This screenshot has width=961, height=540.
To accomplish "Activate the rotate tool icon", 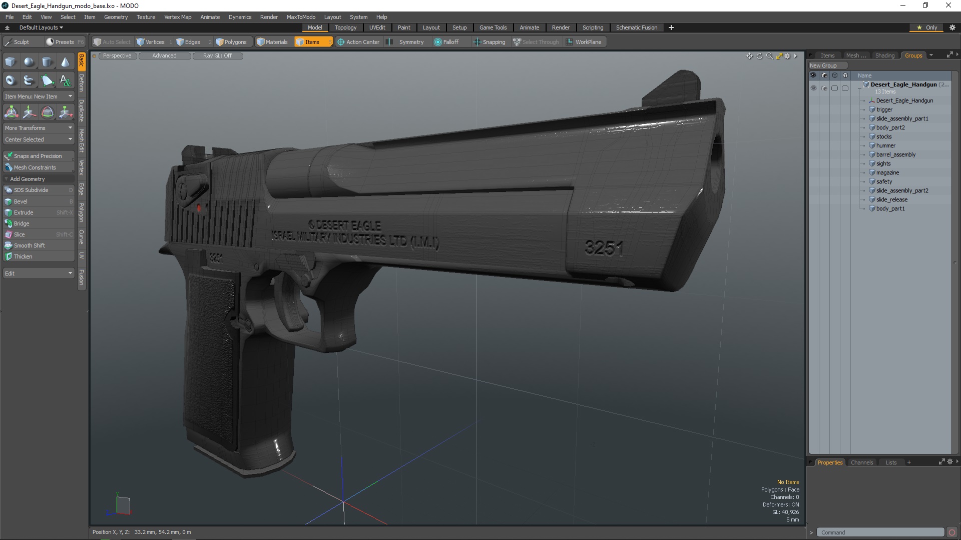I will 47,112.
